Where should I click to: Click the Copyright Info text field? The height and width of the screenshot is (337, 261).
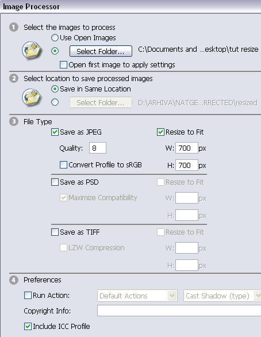179,311
